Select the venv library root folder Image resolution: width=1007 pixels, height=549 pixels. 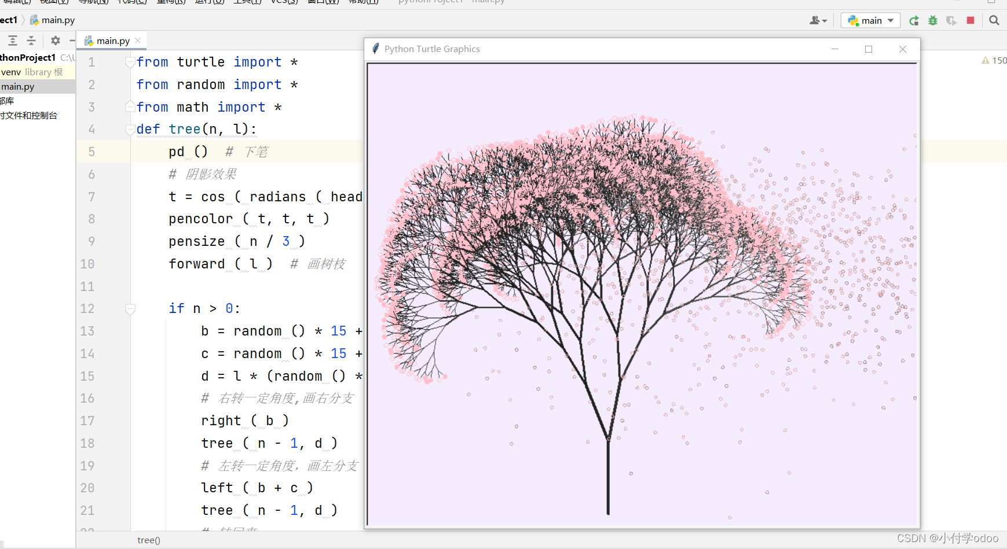click(x=38, y=72)
